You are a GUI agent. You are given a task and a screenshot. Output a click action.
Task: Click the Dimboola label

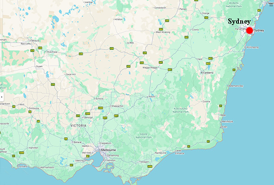34,108
